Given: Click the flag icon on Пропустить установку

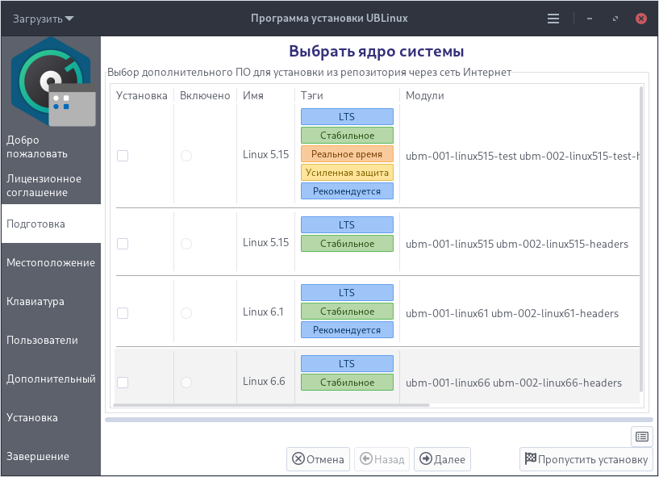Looking at the screenshot, I should pos(531,459).
